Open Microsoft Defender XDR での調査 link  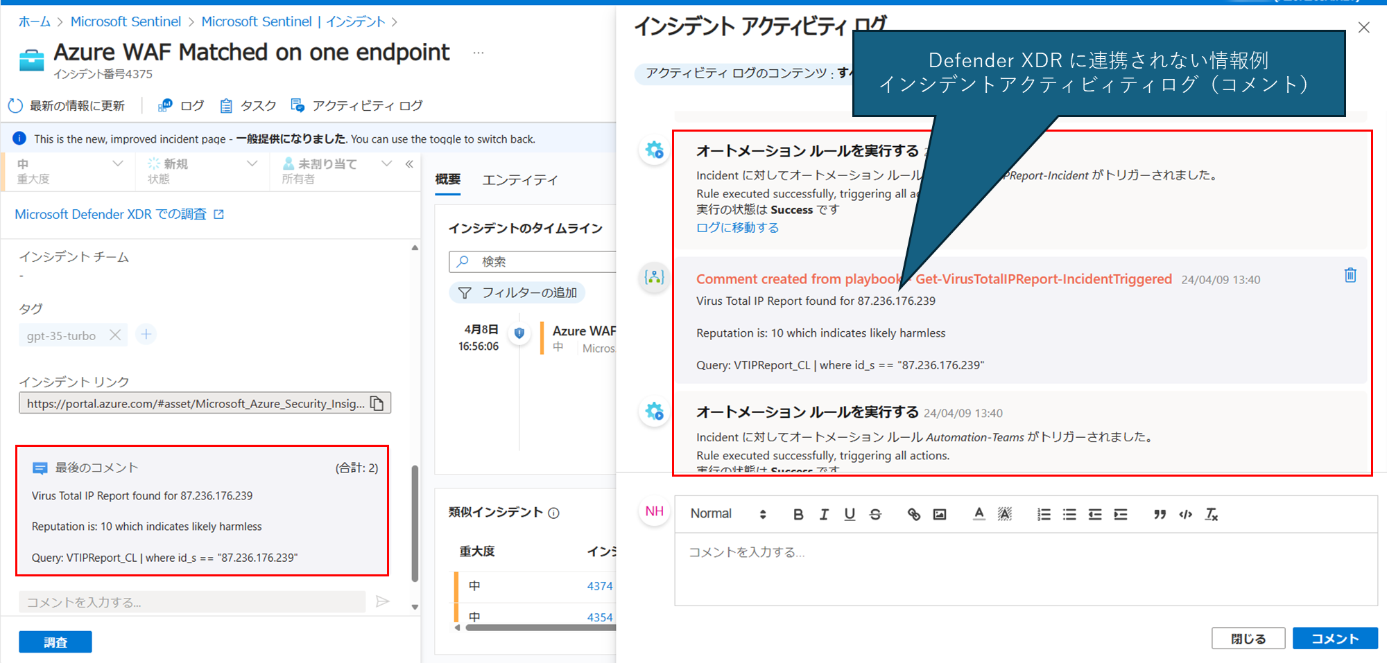point(119,214)
